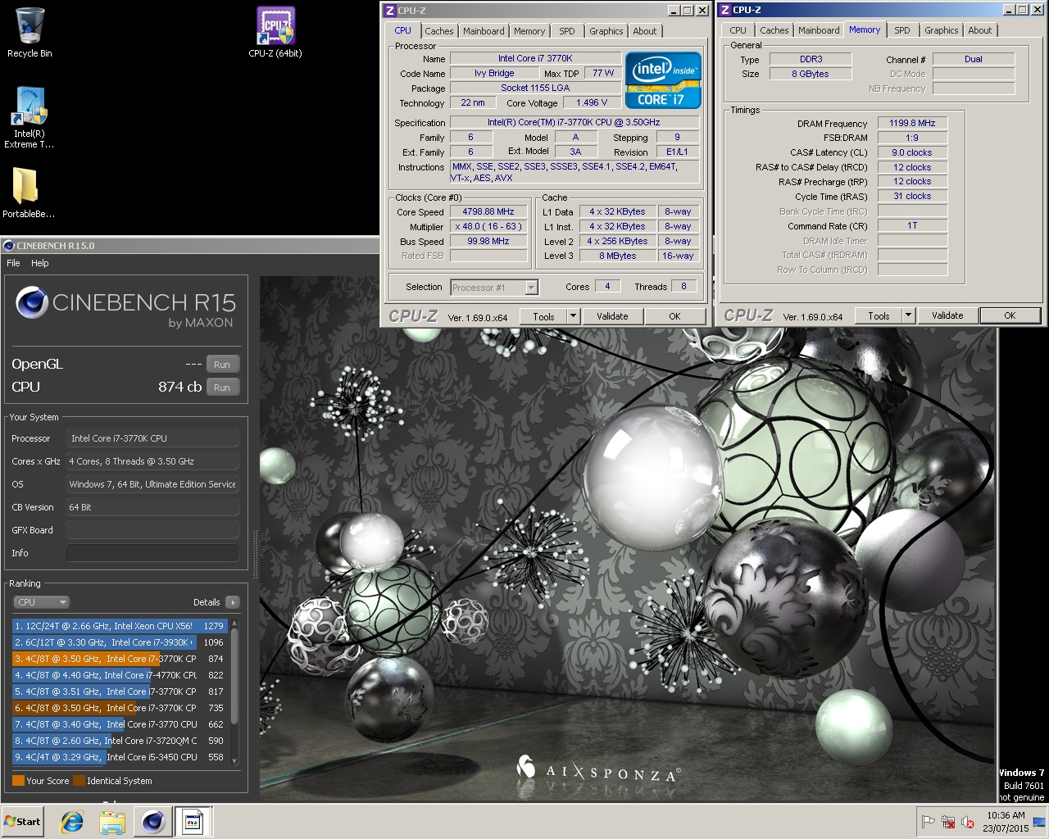Screen dimensions: 1049x839
Task: Click the left CPU-Z window title icon
Action: pos(388,11)
